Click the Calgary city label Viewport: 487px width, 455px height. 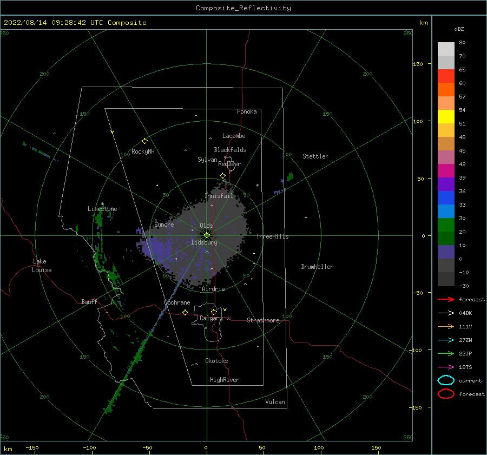[x=211, y=318]
